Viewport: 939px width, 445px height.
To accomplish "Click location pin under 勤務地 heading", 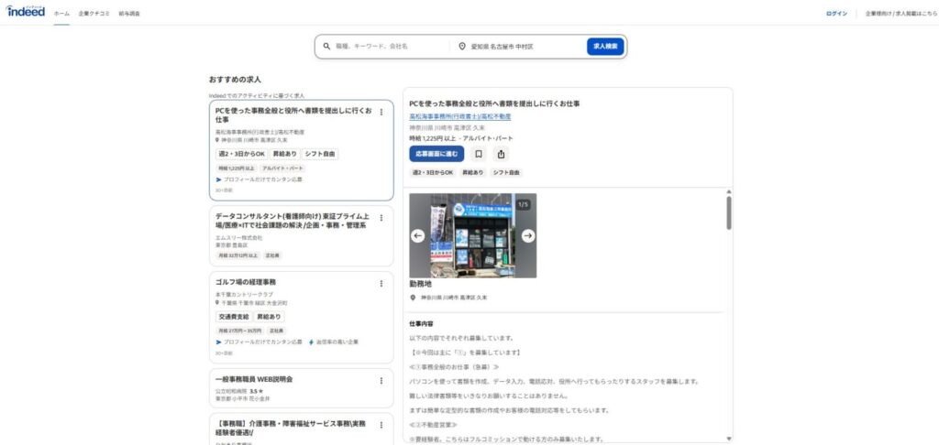I will click(413, 298).
